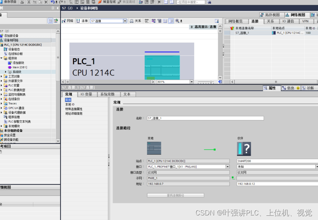The width and height of the screenshot is (318, 220).
Task: Click the unknown partner device icon
Action: (x=244, y=149)
